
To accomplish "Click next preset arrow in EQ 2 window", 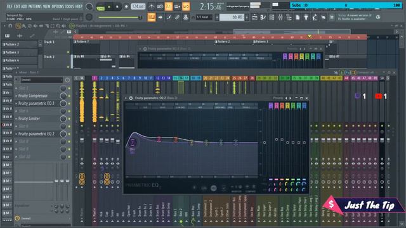I will pos(290,98).
